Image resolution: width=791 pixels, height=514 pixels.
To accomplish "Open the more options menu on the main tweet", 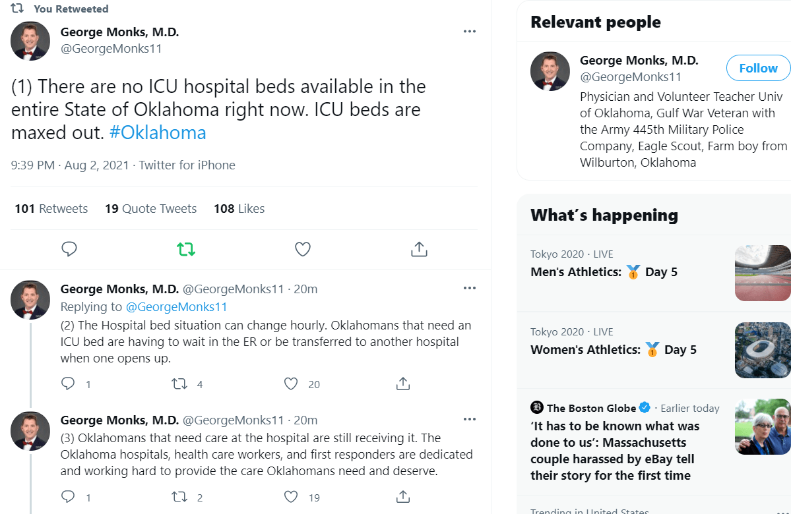I will pos(470,31).
